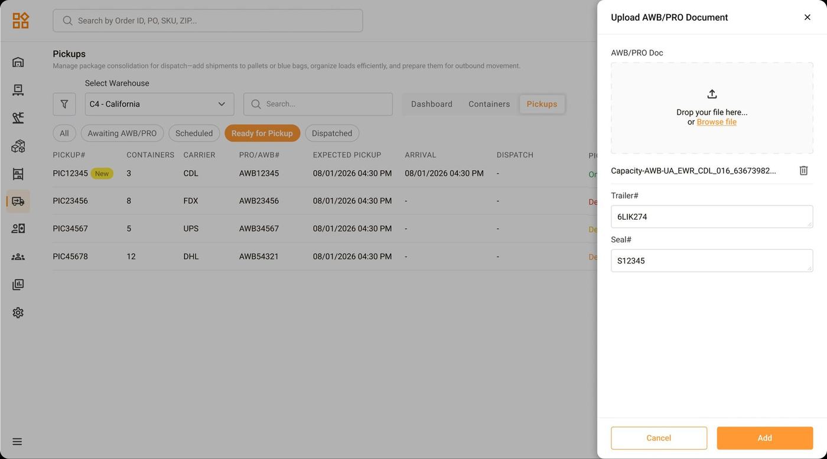Filter by Scheduled chip
The width and height of the screenshot is (827, 459).
tap(194, 134)
